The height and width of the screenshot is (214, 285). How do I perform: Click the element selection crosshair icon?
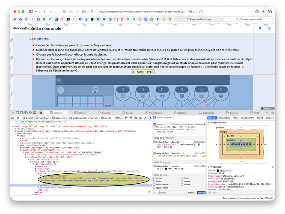(x=30, y=113)
